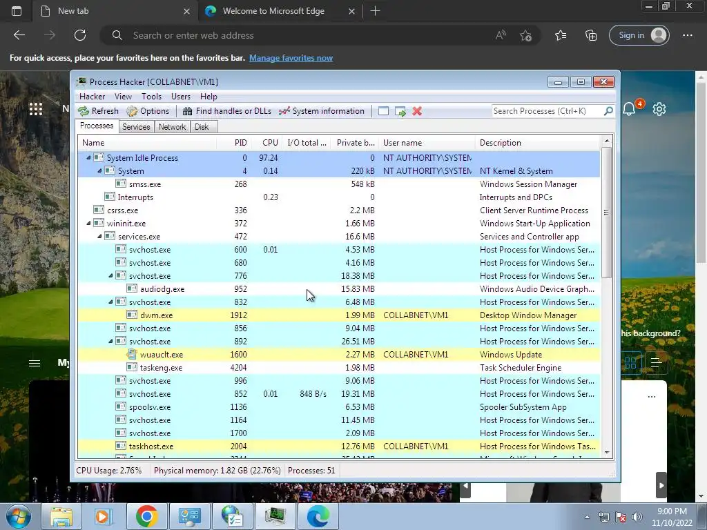The height and width of the screenshot is (530, 707).
Task: Sort by the User name column header
Action: (x=427, y=143)
